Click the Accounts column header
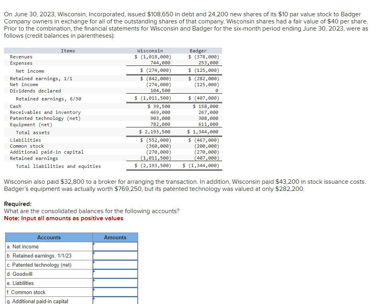This screenshot has height=304, width=383. click(x=49, y=237)
